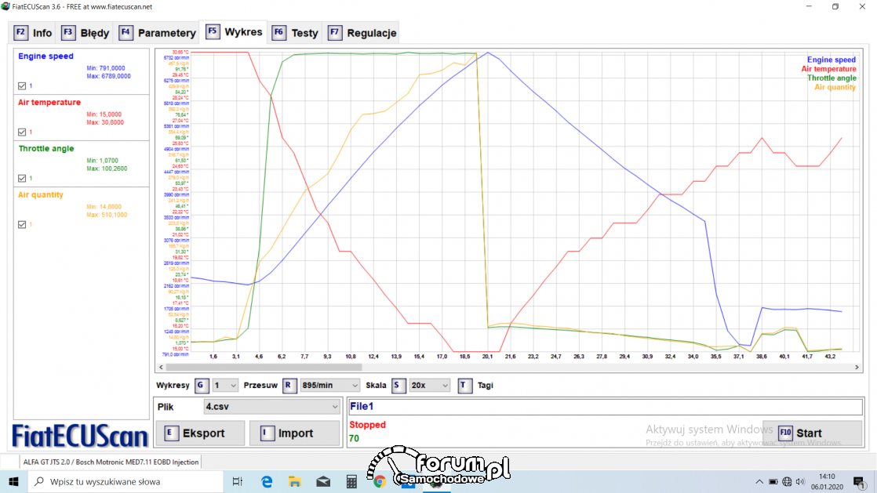Click the chart scrollbar left arrow
This screenshot has height=493, width=877.
click(161, 368)
